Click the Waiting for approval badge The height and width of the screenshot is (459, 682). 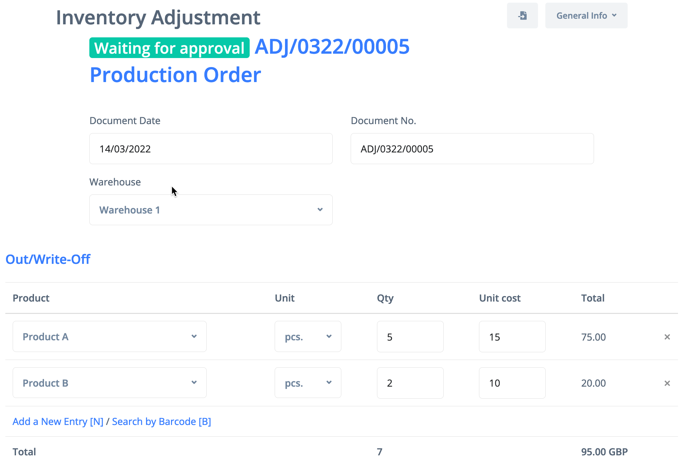tap(169, 48)
